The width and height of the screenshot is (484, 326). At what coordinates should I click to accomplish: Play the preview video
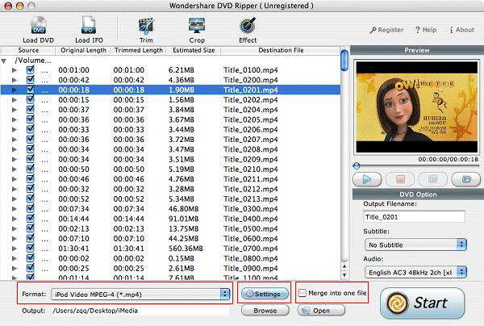[367, 179]
